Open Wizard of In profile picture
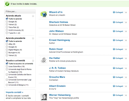Viewport: 129px width, 101px height. [44, 14]
